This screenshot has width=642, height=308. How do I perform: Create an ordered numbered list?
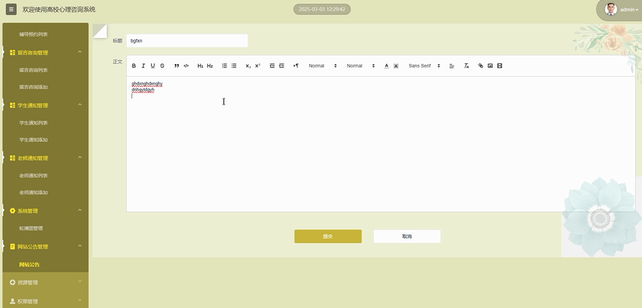224,66
